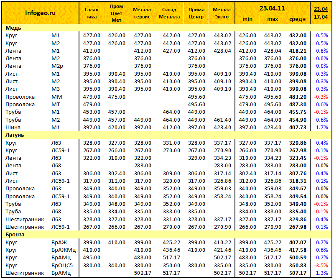
Task: Click average value 418.21 for Лента М1
Action: tap(298, 51)
